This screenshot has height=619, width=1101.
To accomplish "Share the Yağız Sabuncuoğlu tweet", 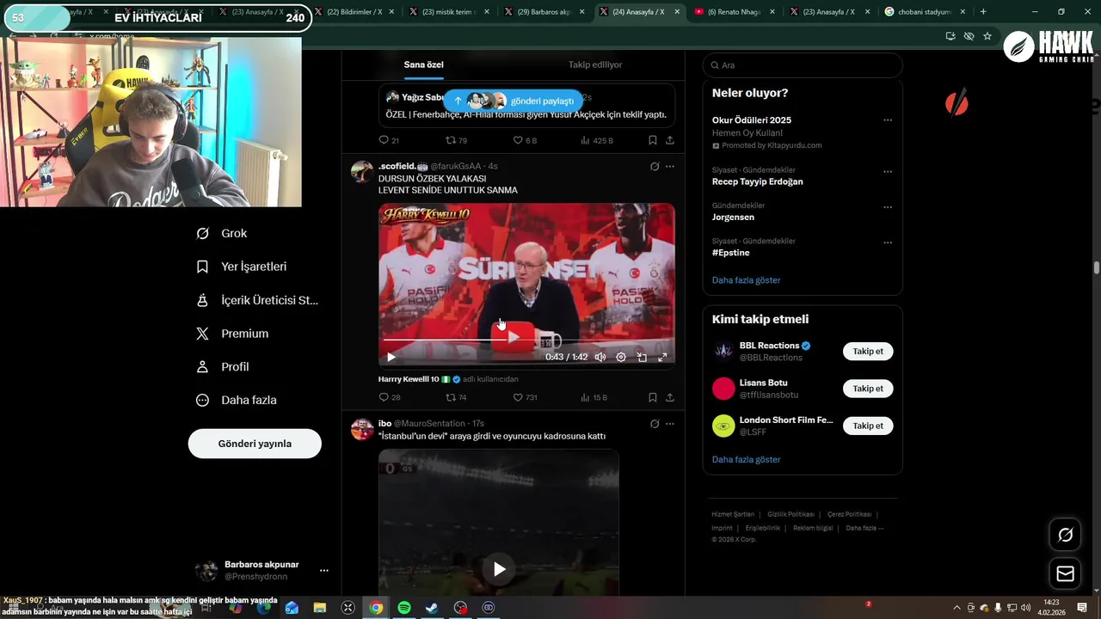I will (x=669, y=140).
